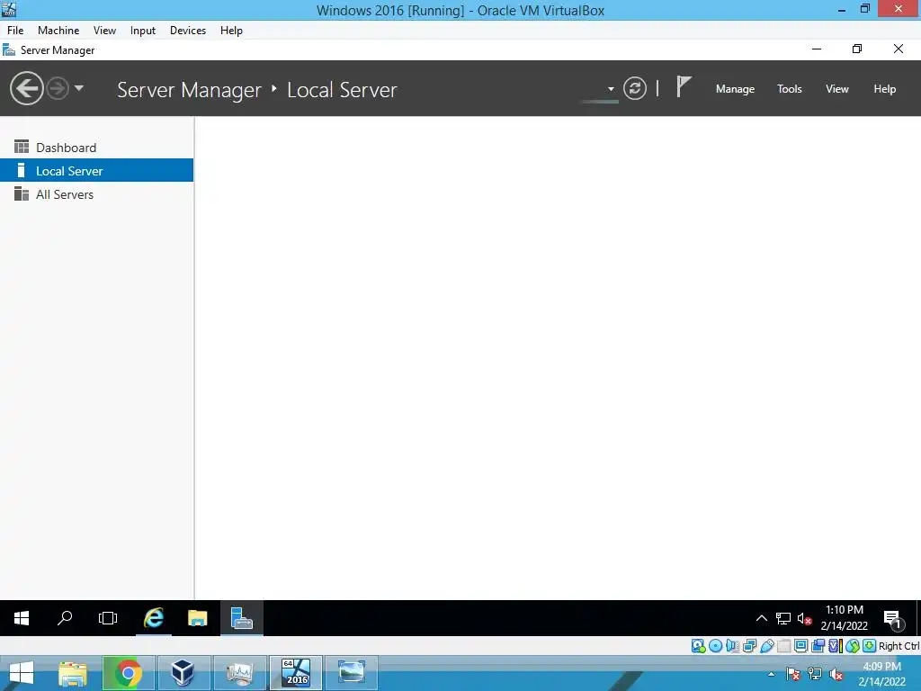Open the VirtualBox Input menu
Image resolution: width=921 pixels, height=691 pixels.
(143, 31)
